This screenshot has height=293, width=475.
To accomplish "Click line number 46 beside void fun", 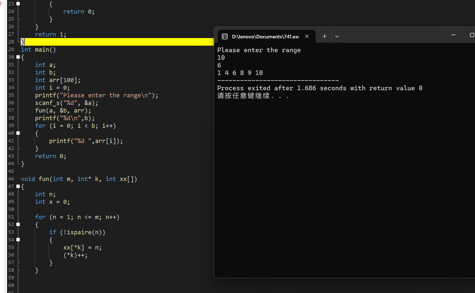I will 11,179.
